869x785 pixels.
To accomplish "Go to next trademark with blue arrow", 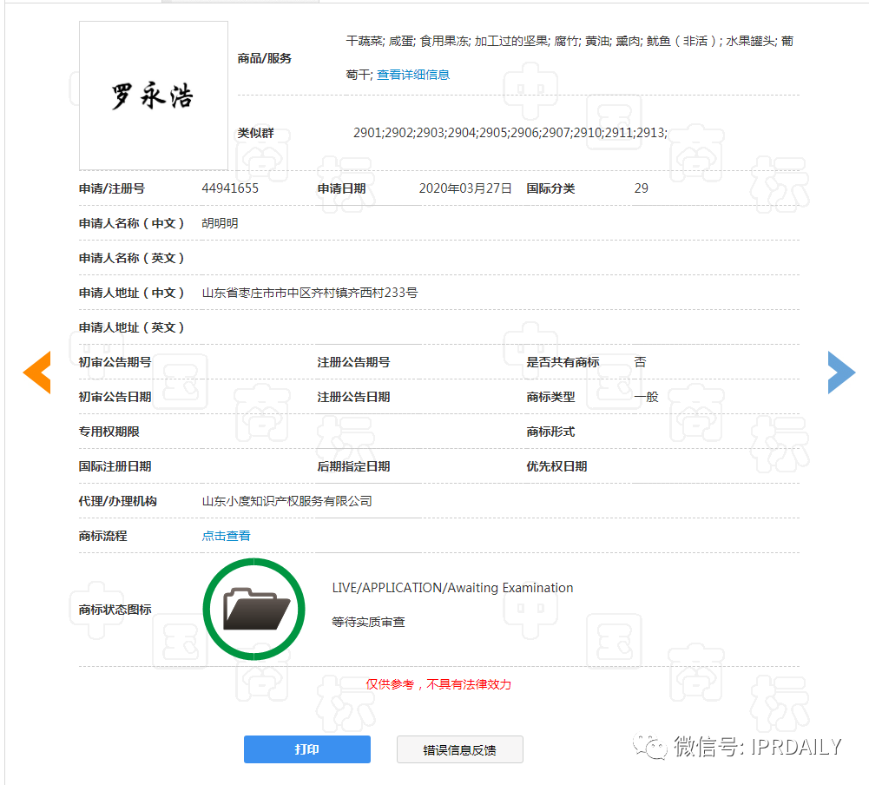I will (x=842, y=373).
